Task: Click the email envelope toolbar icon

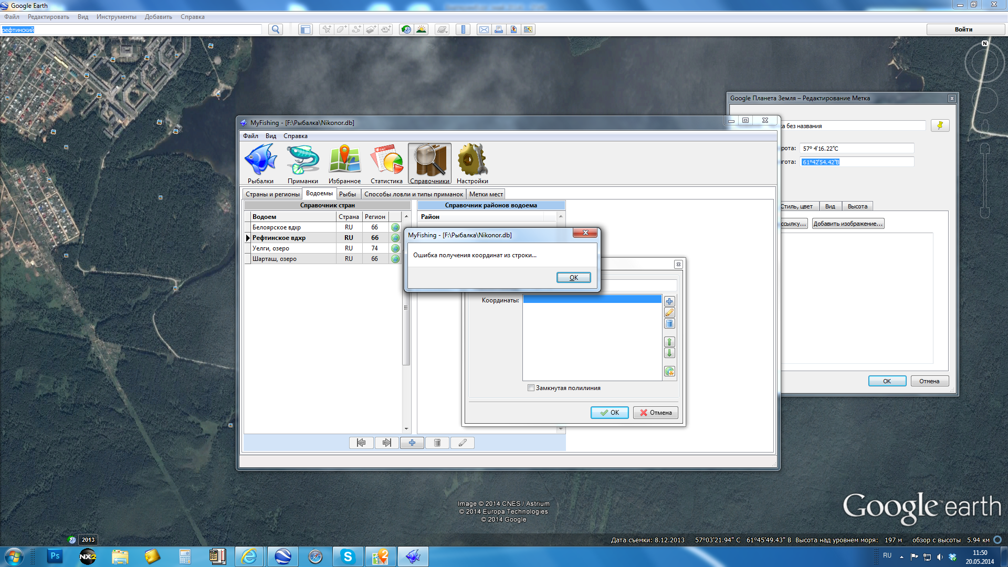Action: (484, 29)
